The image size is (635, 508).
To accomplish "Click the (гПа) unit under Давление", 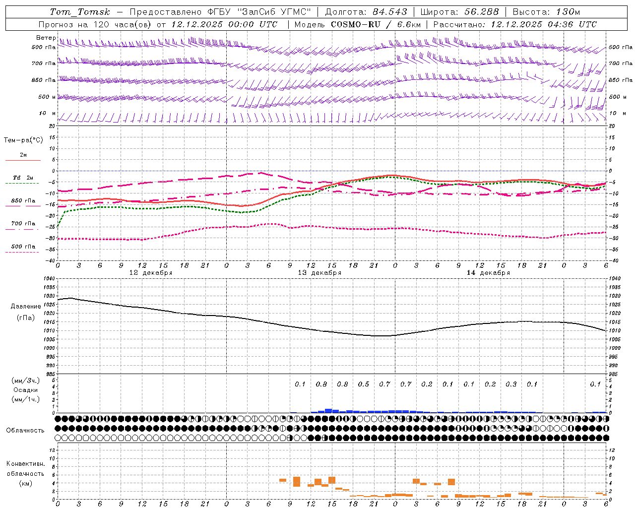I will (x=26, y=317).
